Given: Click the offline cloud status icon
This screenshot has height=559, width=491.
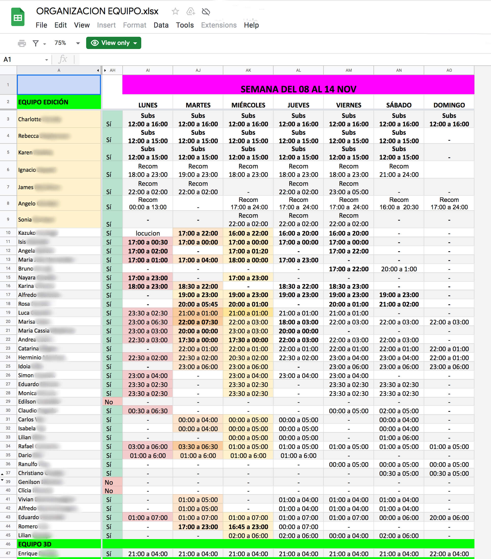Looking at the screenshot, I should (206, 11).
